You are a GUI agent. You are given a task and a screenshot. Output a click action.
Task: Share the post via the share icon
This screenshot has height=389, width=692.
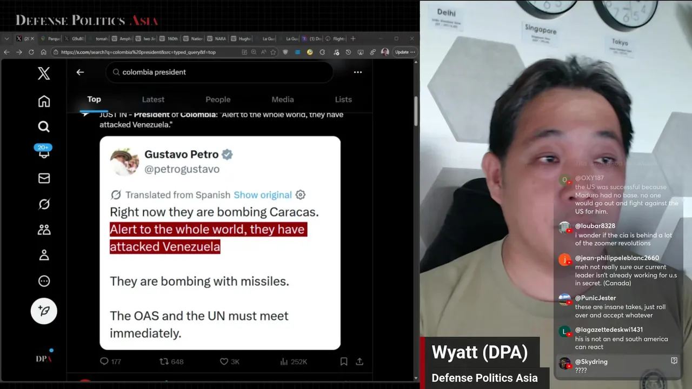point(360,361)
